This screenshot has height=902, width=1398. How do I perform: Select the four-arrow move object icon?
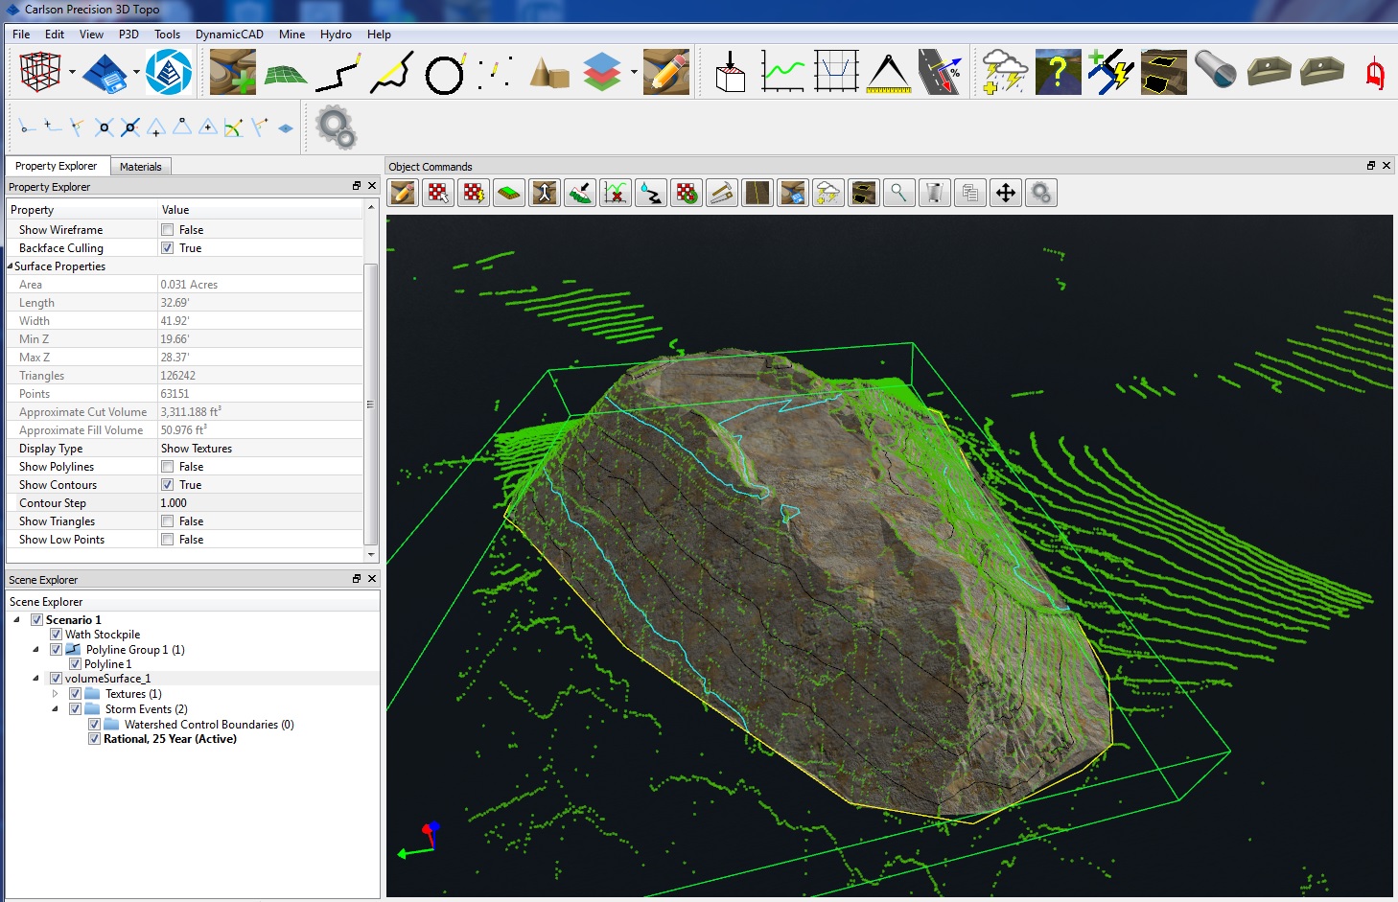click(1005, 194)
